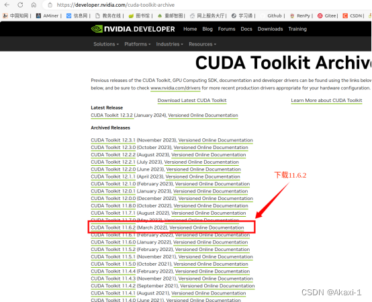Select the 'Latest Release' heading text

107,108
